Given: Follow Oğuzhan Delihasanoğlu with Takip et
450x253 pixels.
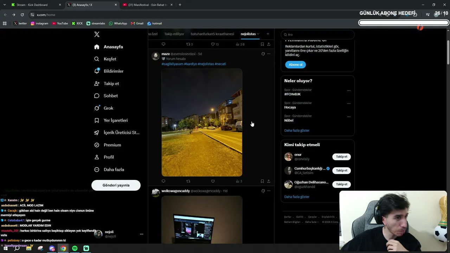Looking at the screenshot, I should point(341,184).
